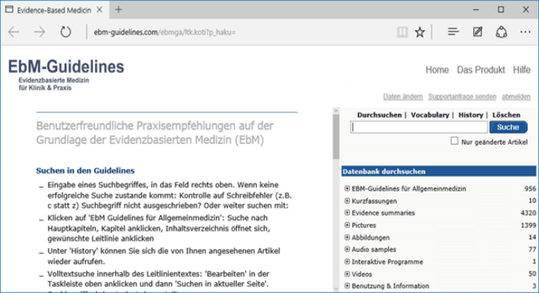Add page to favorites with star icon
Screen dimensions: 539x293
click(x=419, y=32)
